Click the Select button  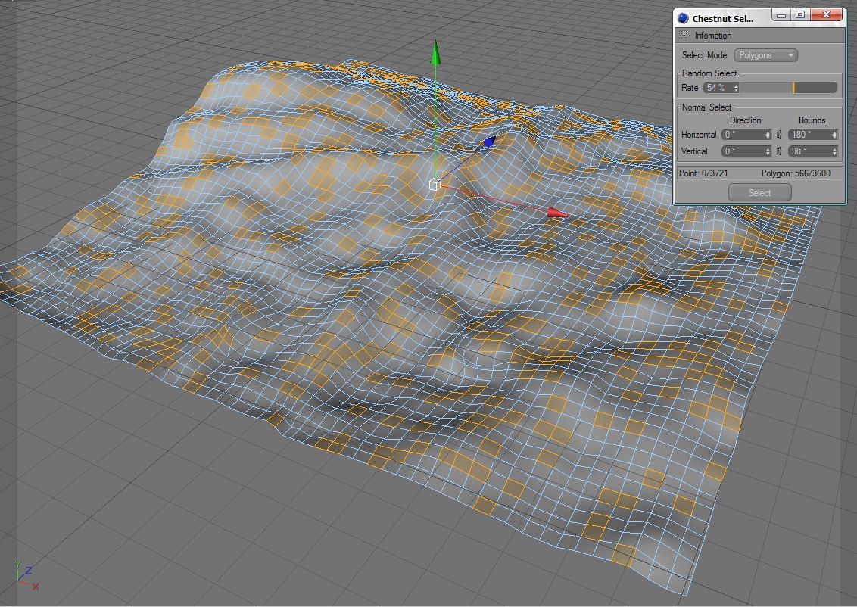pos(759,193)
